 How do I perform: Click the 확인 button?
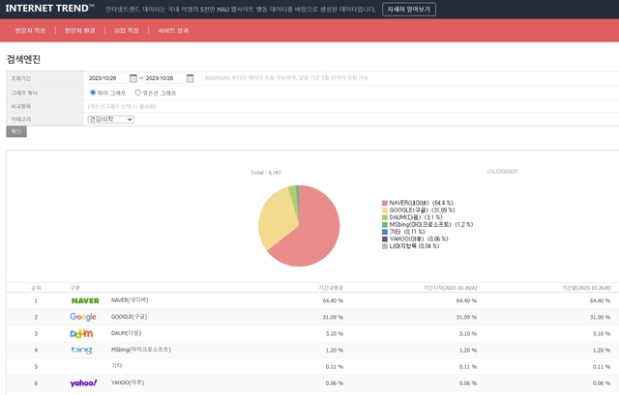[16, 131]
